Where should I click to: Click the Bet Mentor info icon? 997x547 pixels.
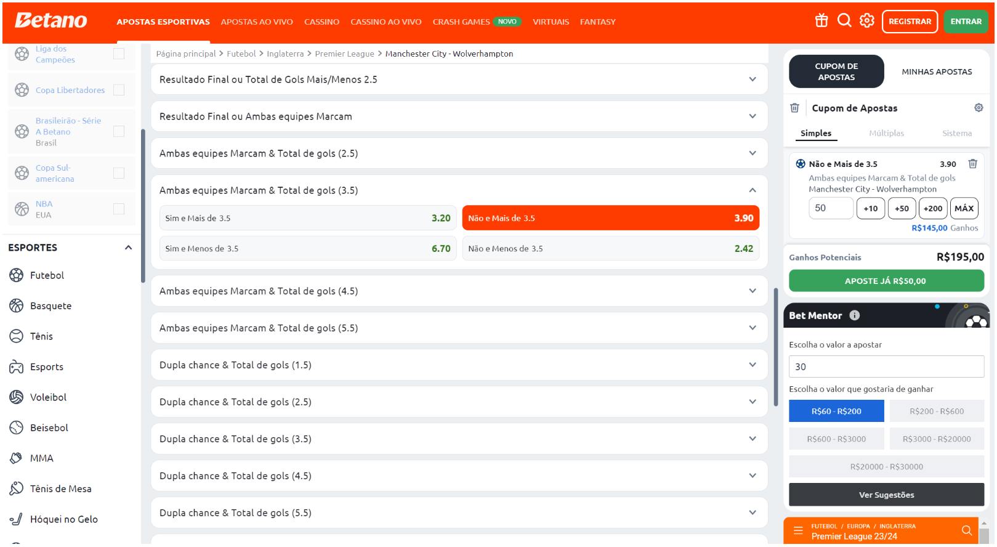click(855, 315)
